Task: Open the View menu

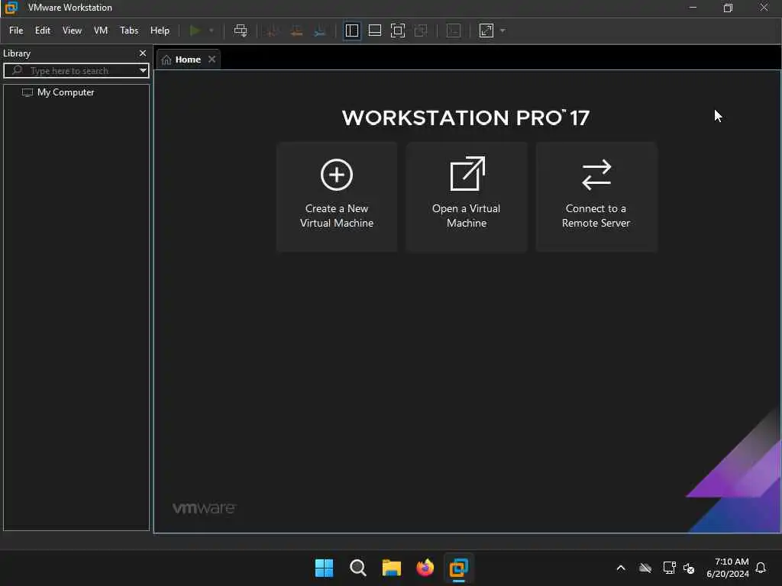Action: pos(72,31)
